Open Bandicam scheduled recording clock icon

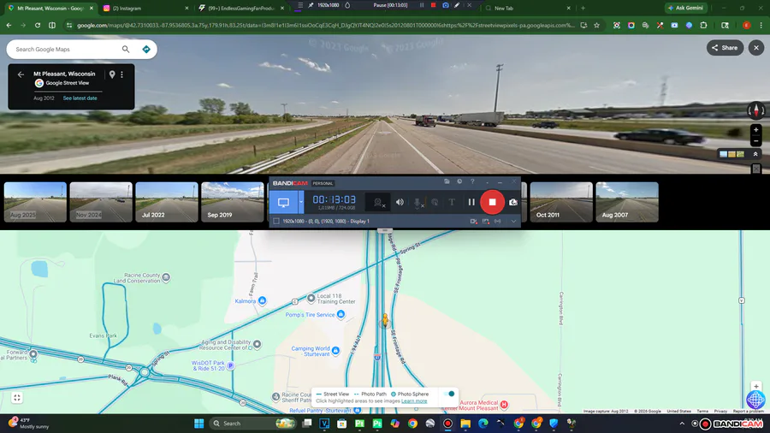459,181
